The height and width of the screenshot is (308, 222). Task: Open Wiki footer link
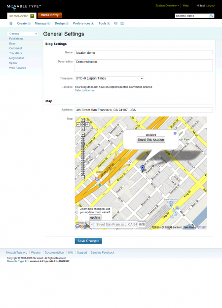coord(70,252)
